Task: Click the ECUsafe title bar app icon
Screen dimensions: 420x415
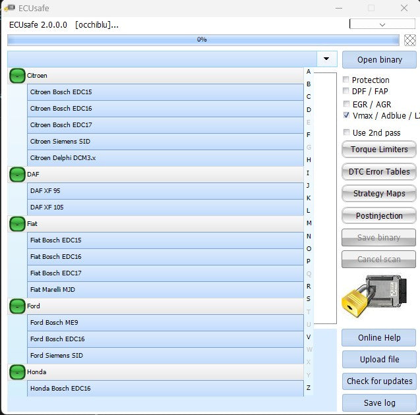Action: (9, 8)
